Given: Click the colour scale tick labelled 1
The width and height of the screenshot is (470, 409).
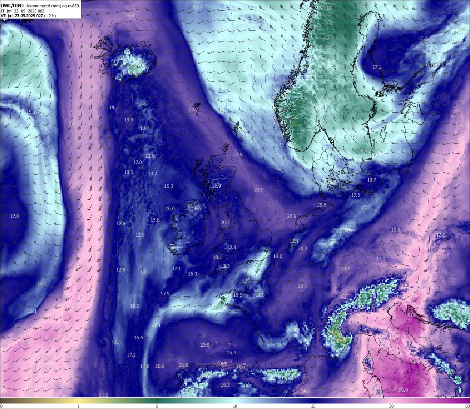Looking at the screenshot, I should click(x=79, y=406).
